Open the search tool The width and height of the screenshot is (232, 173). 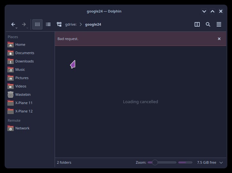pyautogui.click(x=208, y=24)
